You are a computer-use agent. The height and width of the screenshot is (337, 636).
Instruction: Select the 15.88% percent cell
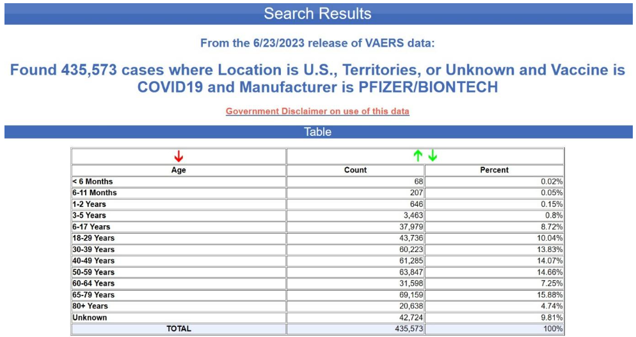550,295
